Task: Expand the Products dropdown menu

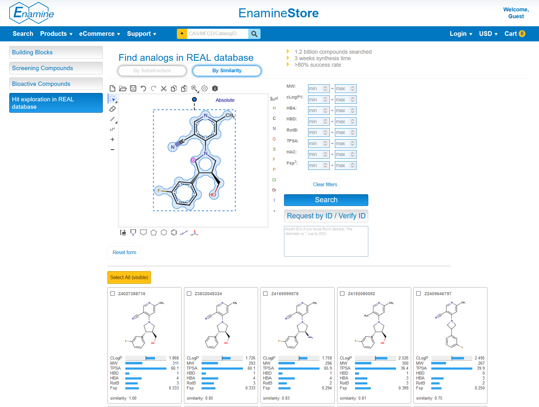Action: (56, 34)
